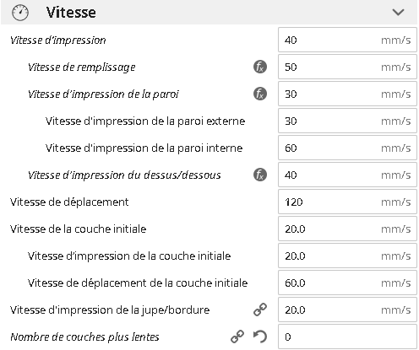
Task: Click the Vitesse section header title
Action: (x=71, y=13)
